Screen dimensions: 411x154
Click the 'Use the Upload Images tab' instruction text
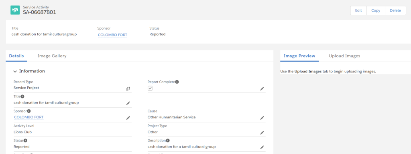[328, 71]
